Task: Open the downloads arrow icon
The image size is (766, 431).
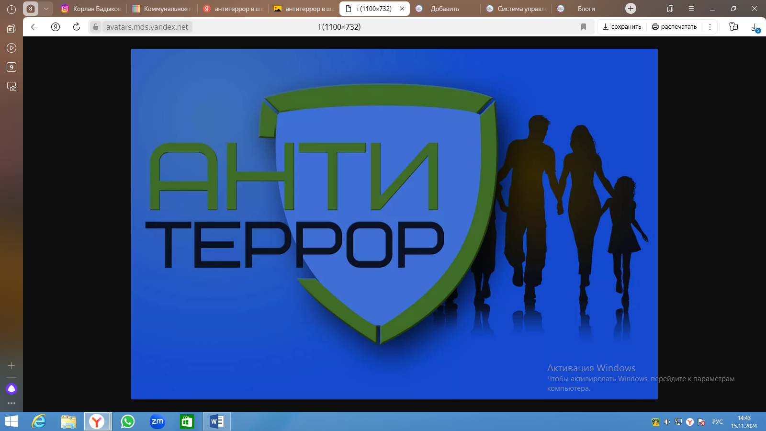Action: (755, 27)
